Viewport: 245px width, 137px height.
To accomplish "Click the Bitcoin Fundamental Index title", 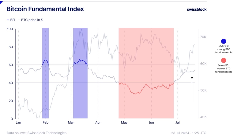I will (x=45, y=9).
